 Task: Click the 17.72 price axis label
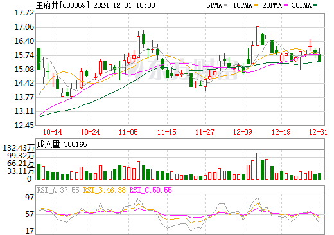coord(24,13)
